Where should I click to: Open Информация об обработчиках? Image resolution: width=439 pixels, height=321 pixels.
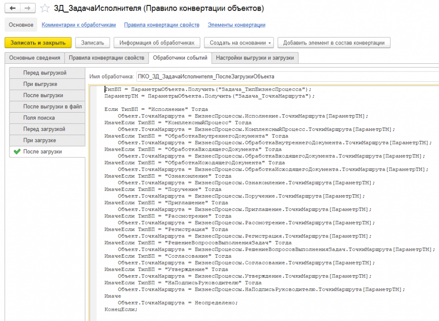(x=157, y=42)
